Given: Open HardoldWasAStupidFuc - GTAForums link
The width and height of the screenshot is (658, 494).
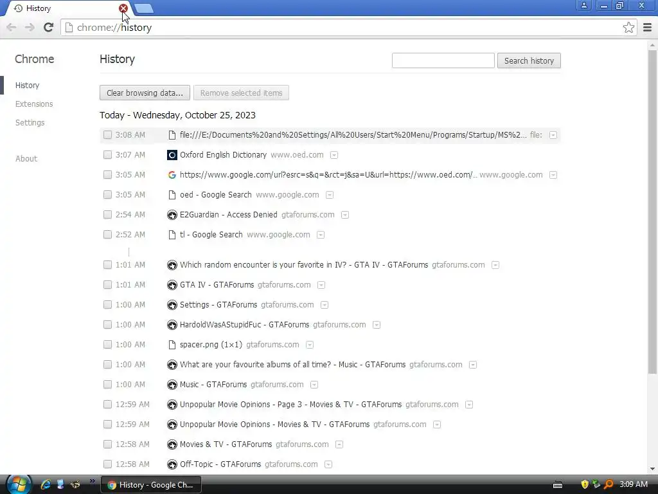Looking at the screenshot, I should (245, 325).
